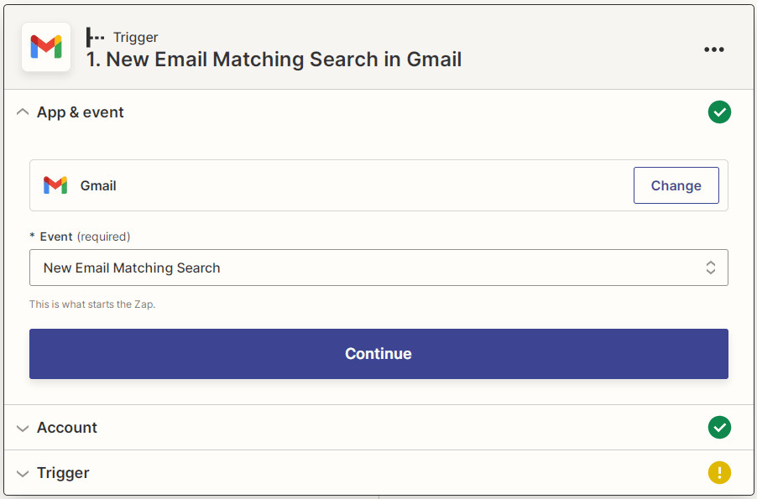Click the yellow warning icon on Trigger
This screenshot has width=757, height=499.
[719, 473]
